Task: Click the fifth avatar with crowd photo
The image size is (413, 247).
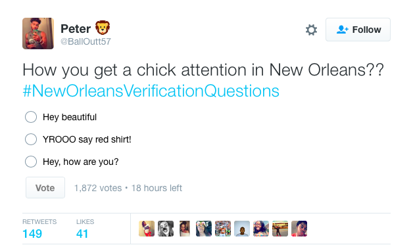Action: pyautogui.click(x=223, y=229)
